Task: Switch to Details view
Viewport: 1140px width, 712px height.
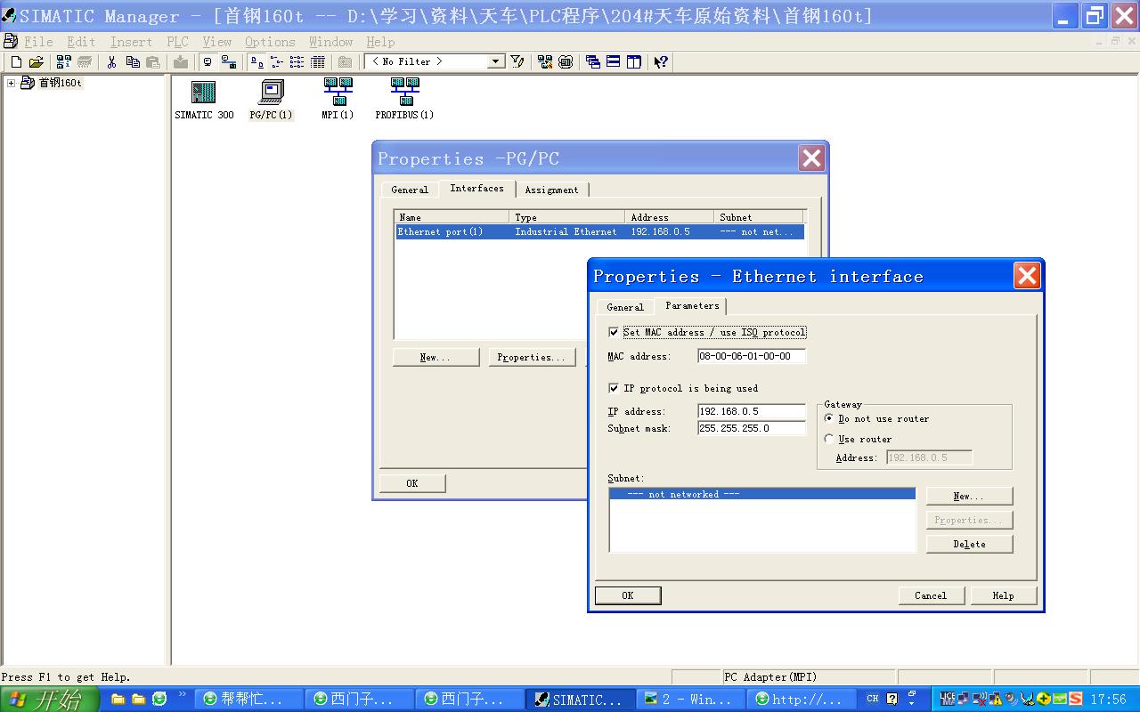Action: (x=318, y=62)
